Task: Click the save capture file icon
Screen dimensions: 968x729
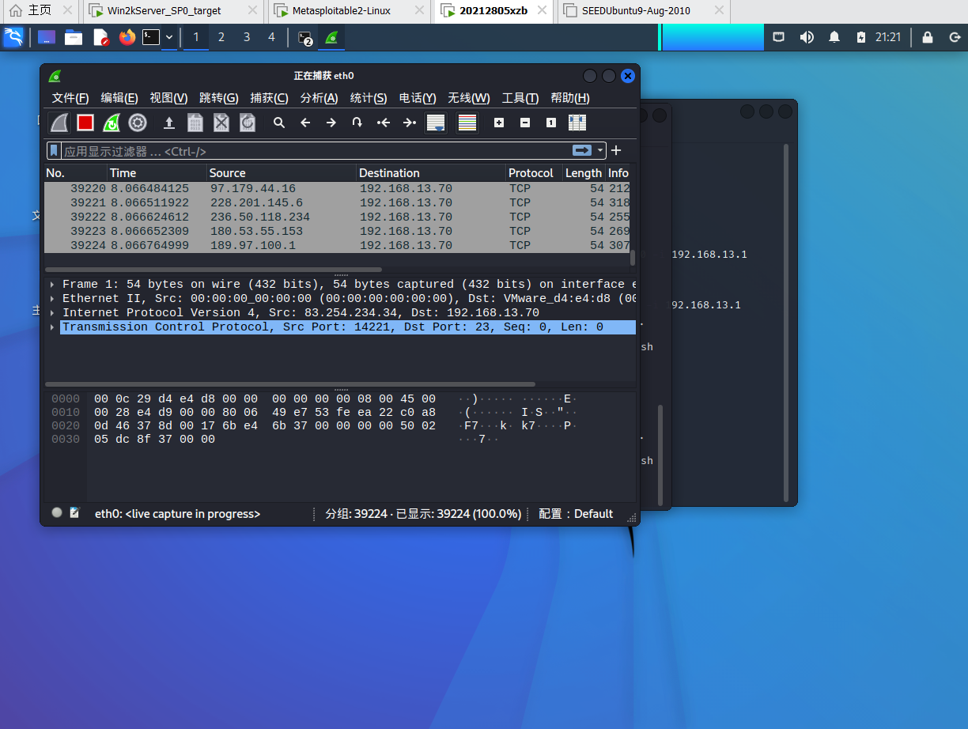Action: 195,123
